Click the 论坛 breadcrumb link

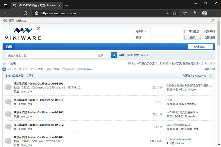click(x=13, y=64)
